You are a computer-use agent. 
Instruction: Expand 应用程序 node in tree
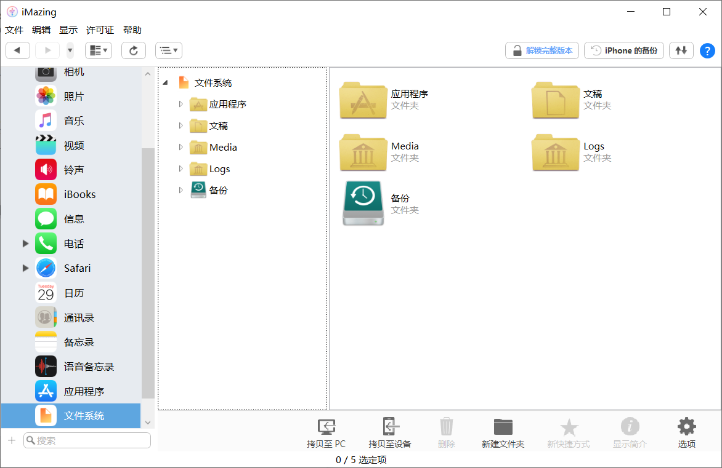click(181, 105)
